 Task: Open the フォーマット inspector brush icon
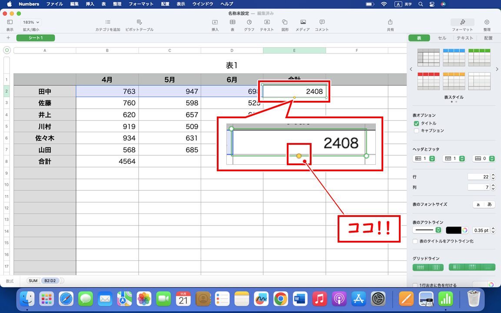(x=462, y=23)
